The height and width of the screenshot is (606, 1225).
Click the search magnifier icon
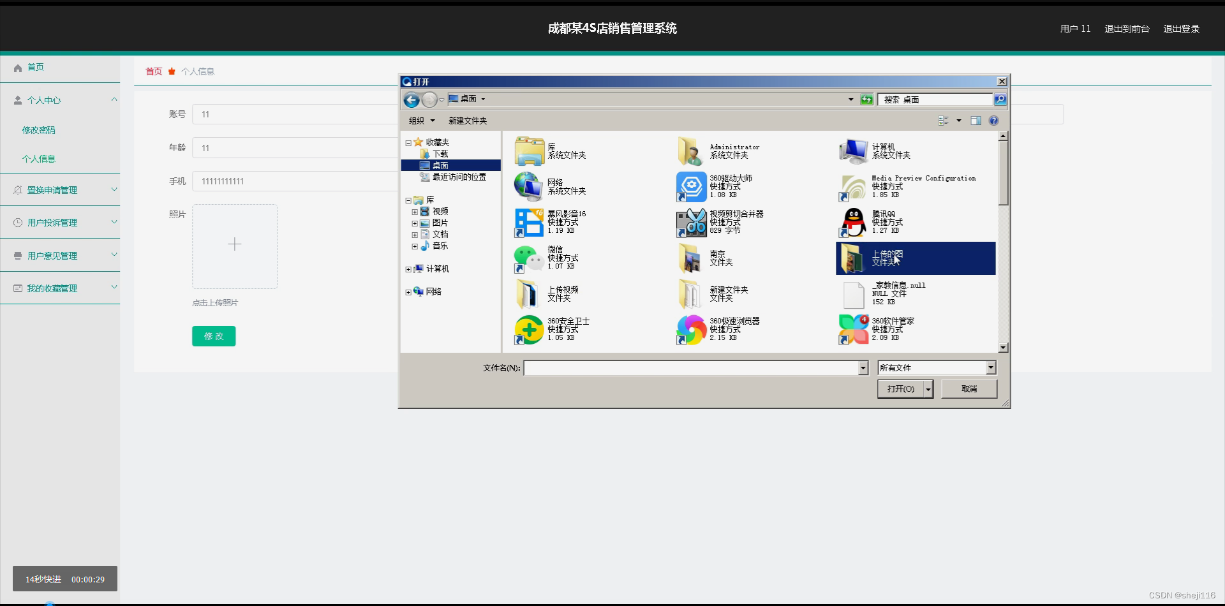[1000, 100]
